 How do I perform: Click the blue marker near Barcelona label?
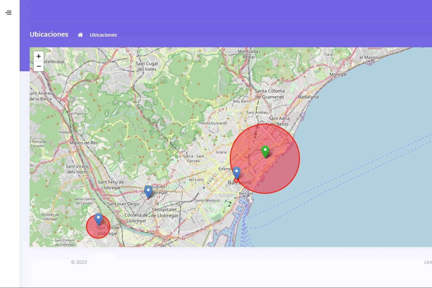click(236, 172)
